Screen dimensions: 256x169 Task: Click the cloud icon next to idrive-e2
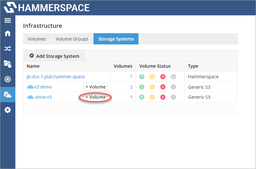point(30,97)
